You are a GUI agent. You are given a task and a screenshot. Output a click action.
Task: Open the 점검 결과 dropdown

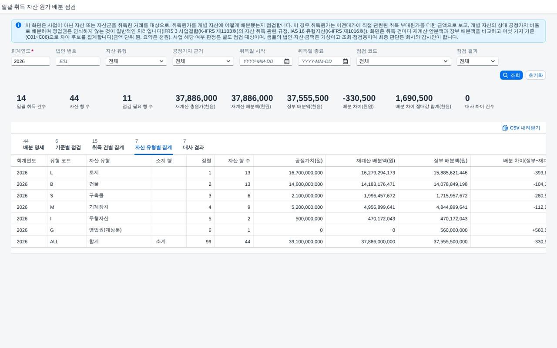tap(477, 61)
